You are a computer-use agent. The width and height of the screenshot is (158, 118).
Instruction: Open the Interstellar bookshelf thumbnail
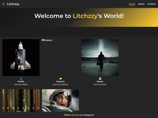pyautogui.click(x=21, y=101)
